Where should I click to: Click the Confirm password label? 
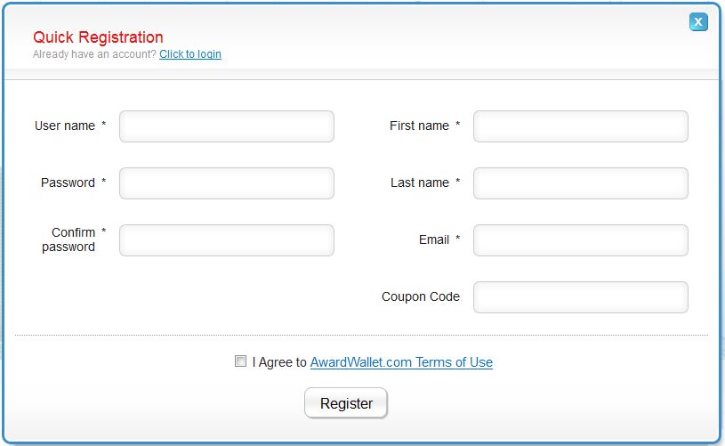68,239
